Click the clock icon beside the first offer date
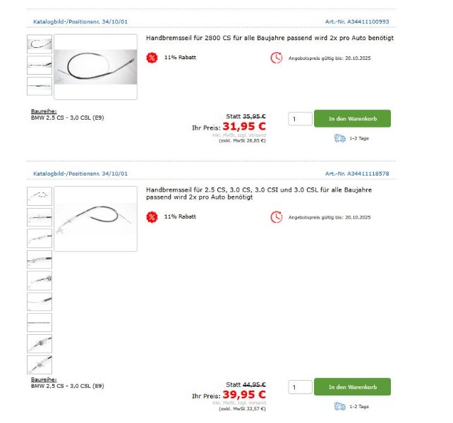Screen dimensions: 453x423 click(x=276, y=57)
